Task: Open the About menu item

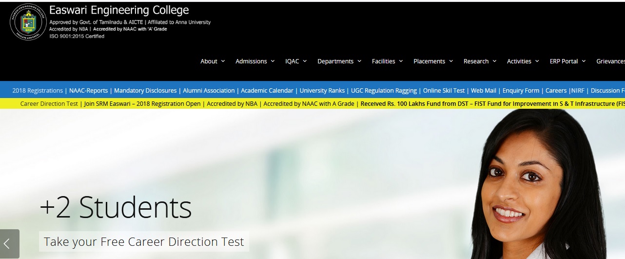Action: [209, 61]
